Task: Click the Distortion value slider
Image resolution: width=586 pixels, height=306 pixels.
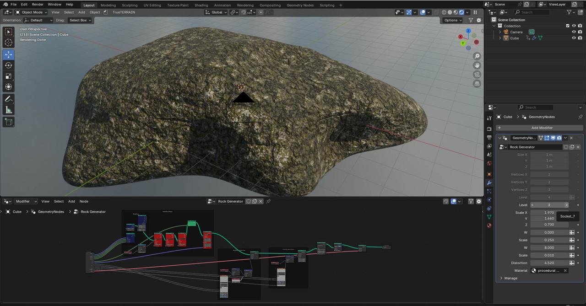Action: [549, 263]
